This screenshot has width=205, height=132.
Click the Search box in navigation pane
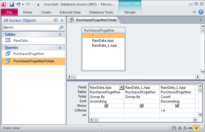pos(30,27)
